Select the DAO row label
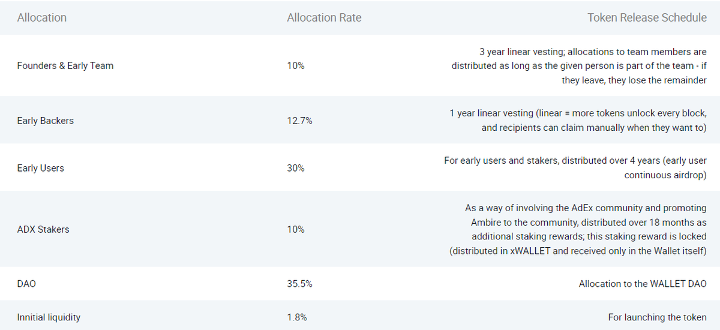Viewport: 720px width, 330px height. [26, 284]
